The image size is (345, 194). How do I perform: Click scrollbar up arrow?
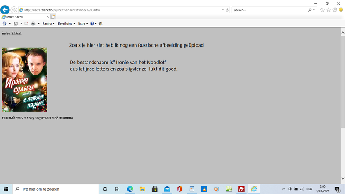[x=343, y=33]
